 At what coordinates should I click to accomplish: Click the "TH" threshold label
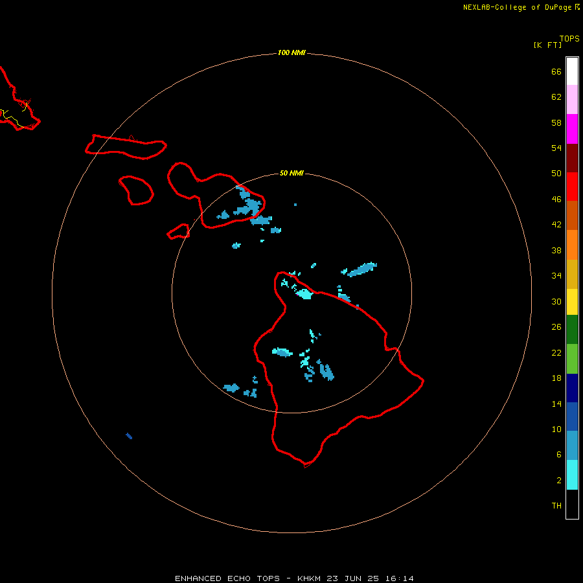click(556, 506)
